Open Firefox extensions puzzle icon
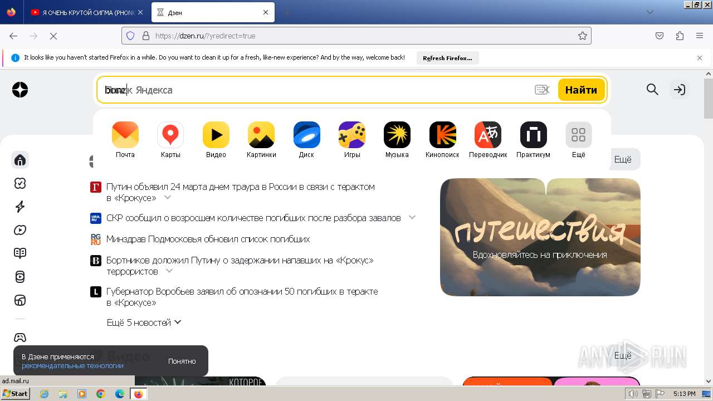Viewport: 713px width, 401px height. [680, 36]
